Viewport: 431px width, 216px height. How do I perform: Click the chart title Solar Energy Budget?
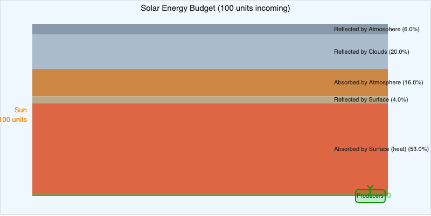(x=215, y=8)
